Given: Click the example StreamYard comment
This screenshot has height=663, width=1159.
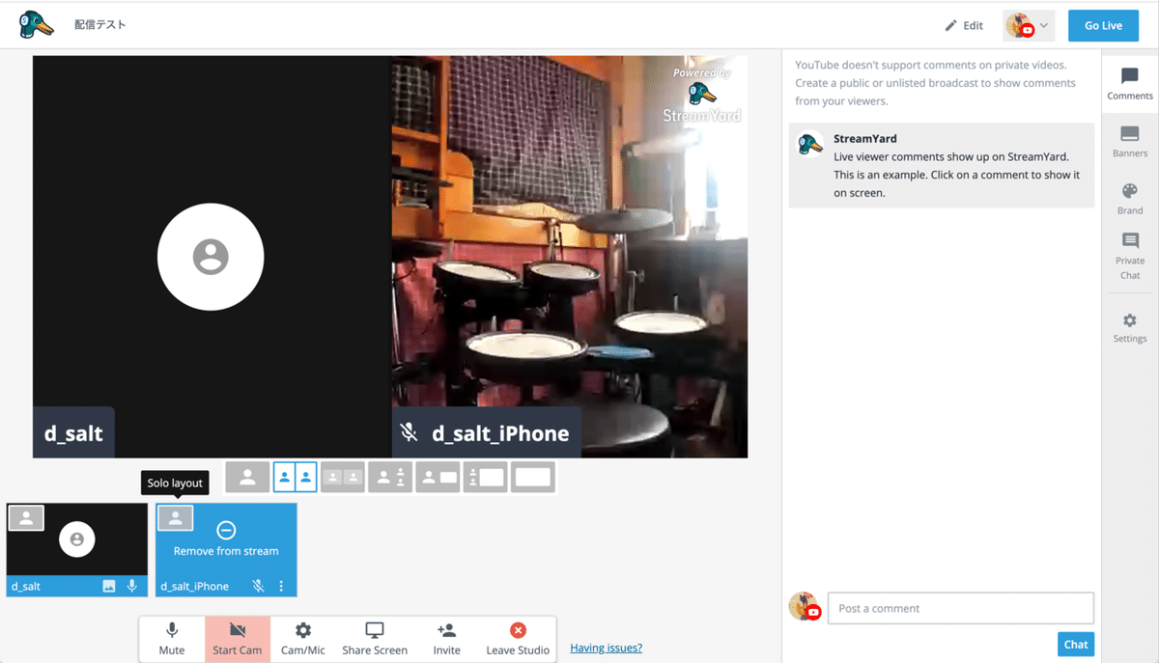Looking at the screenshot, I should point(942,165).
